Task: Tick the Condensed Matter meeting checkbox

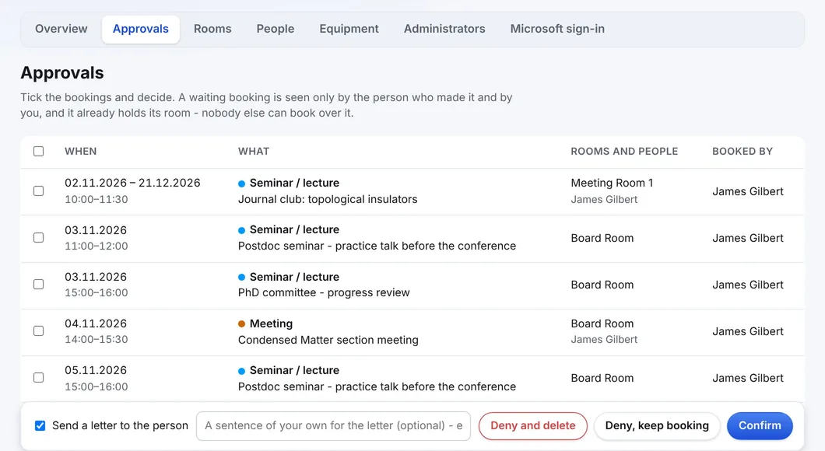Action: coord(38,331)
